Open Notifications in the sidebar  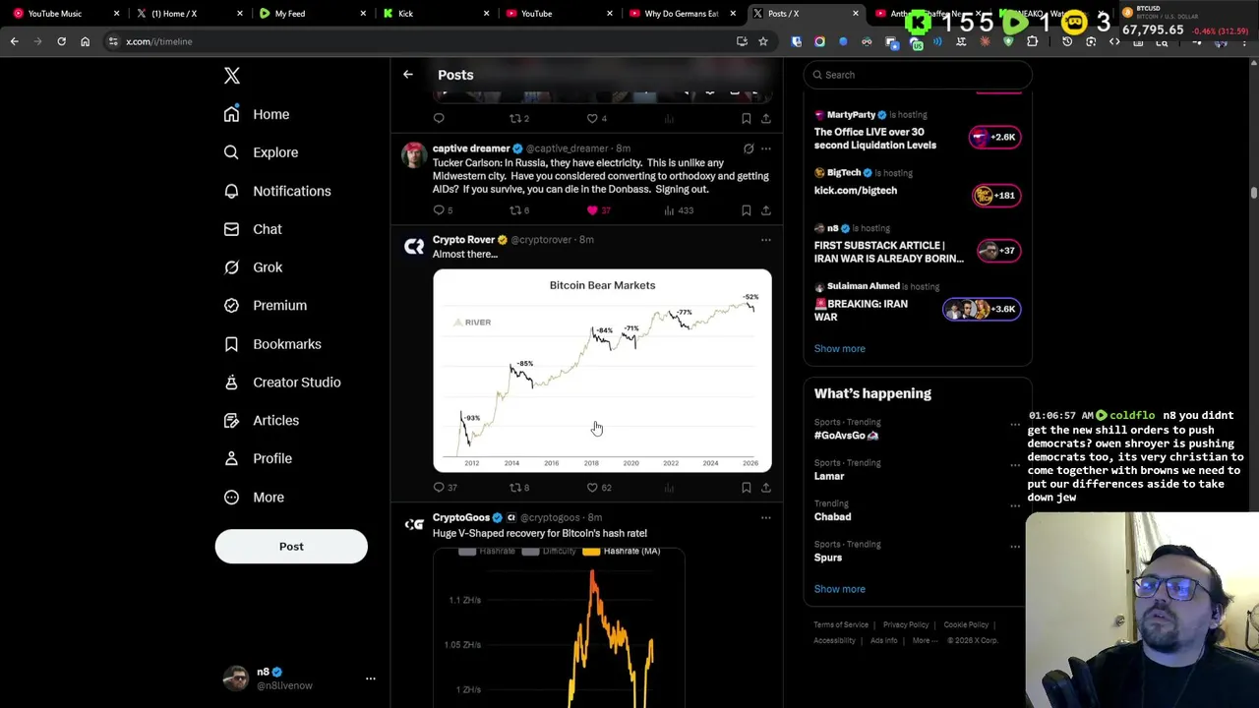tap(277, 191)
